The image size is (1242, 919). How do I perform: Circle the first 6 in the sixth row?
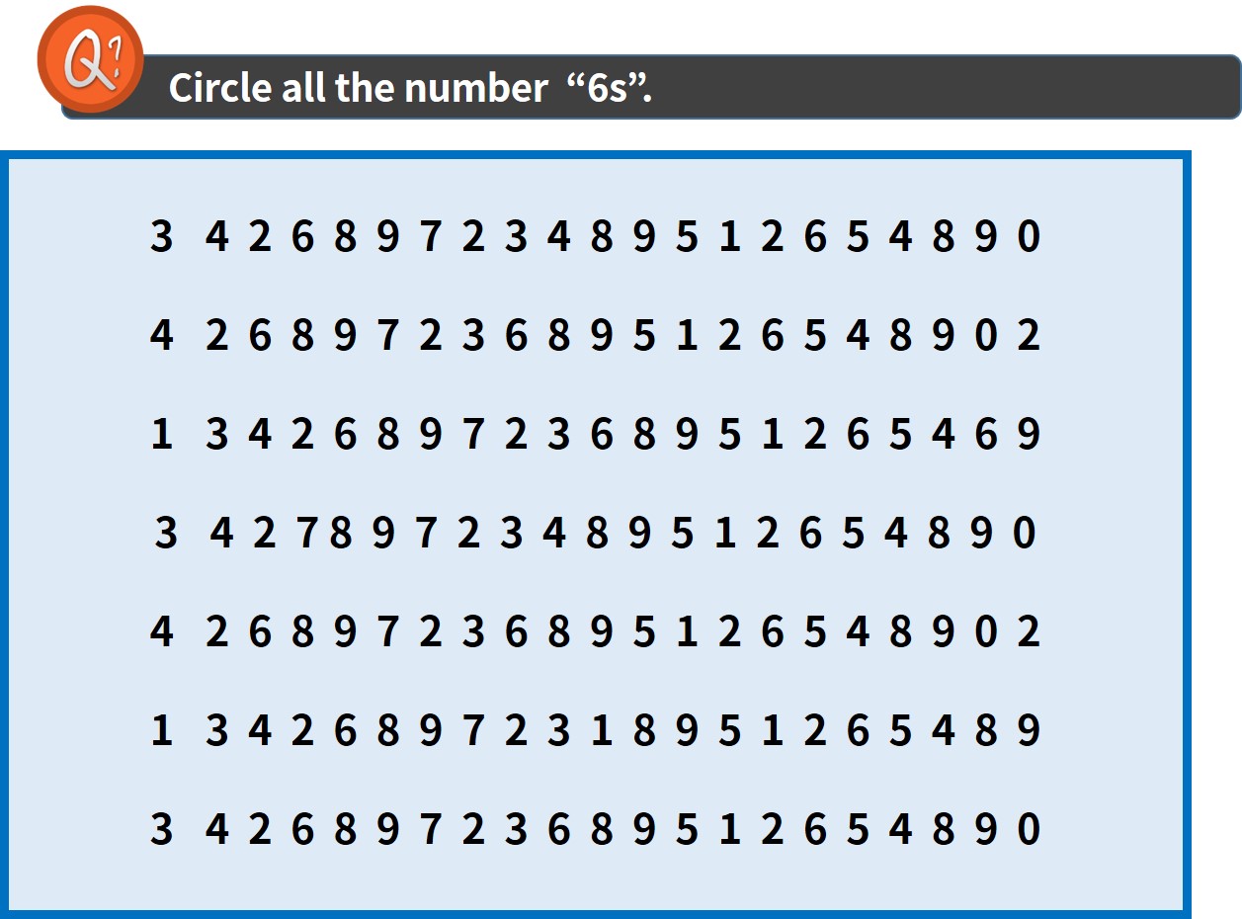[x=345, y=730]
